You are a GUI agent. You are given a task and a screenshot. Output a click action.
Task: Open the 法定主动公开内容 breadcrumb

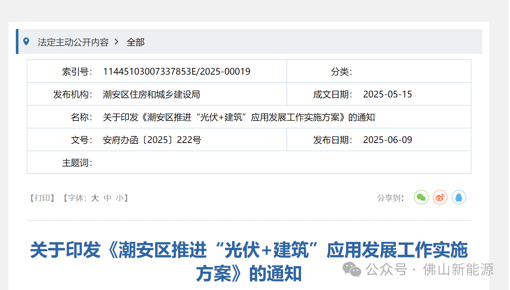click(x=73, y=42)
